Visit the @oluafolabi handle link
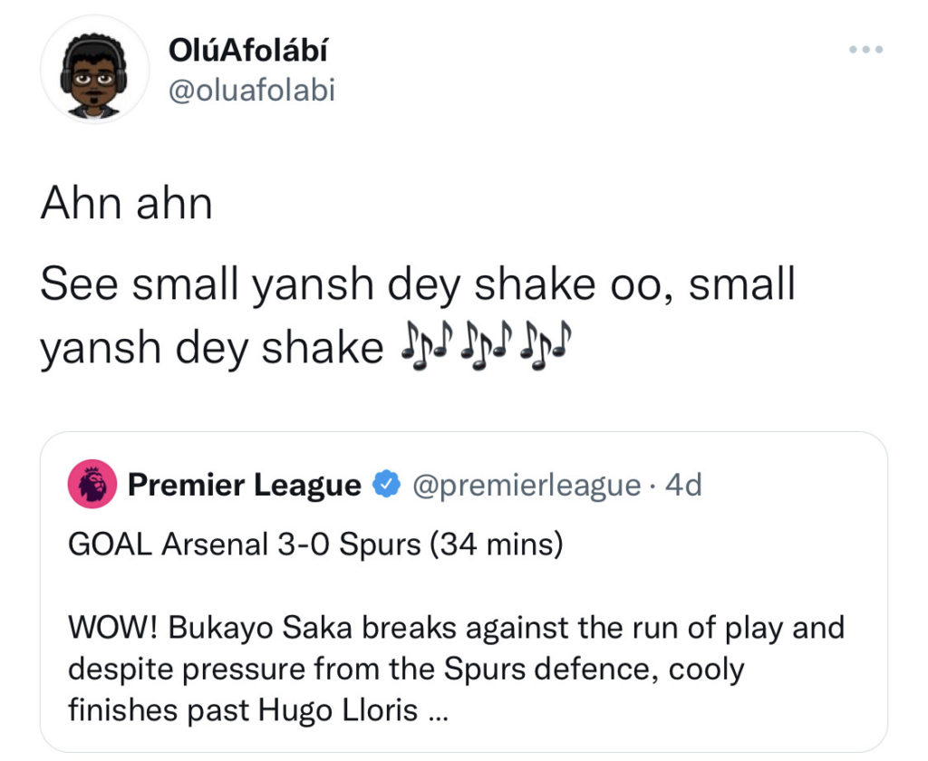 tap(252, 89)
